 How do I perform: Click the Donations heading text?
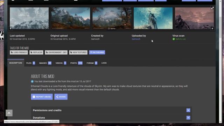click(x=39, y=118)
